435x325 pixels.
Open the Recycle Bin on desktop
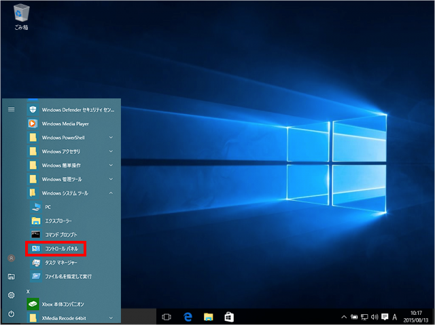(x=21, y=16)
